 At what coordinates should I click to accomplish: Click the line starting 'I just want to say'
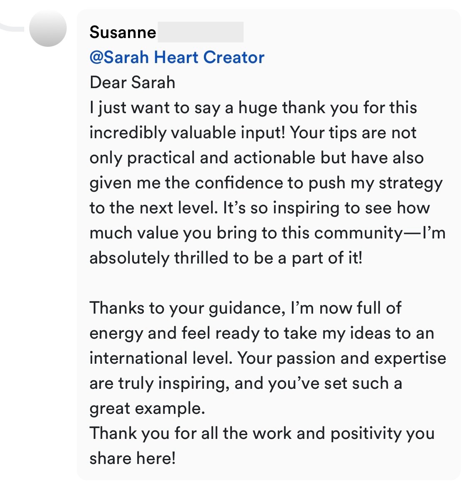[254, 108]
